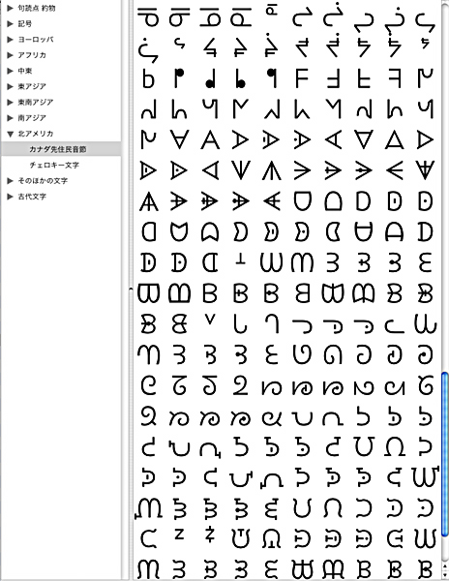Expand the 句読点 約物 category triangle

click(10, 8)
